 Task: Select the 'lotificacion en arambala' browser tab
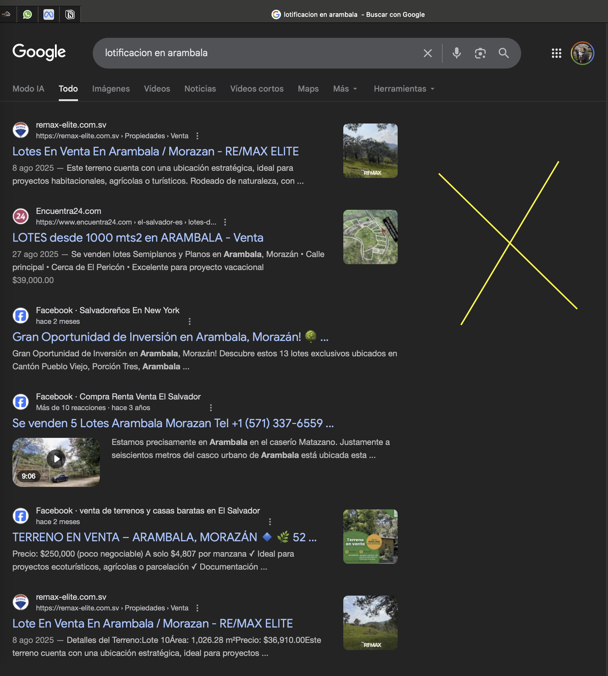(348, 14)
